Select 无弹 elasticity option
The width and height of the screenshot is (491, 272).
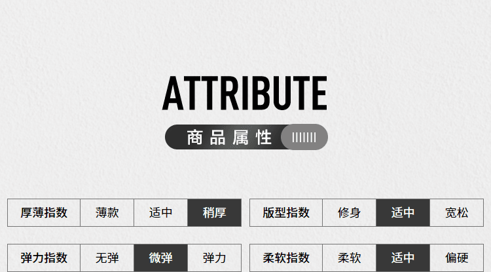coord(107,258)
